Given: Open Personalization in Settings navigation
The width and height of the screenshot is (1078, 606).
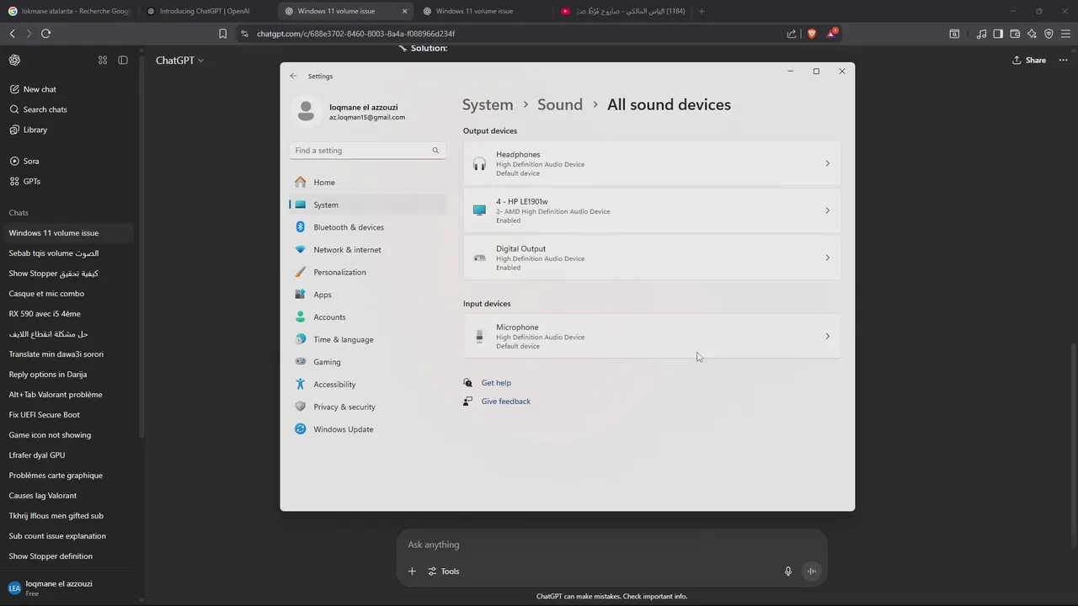Looking at the screenshot, I should 367,273.
